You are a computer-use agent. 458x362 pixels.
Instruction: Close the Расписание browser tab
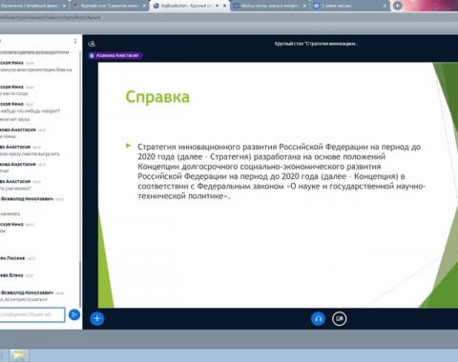pos(64,6)
